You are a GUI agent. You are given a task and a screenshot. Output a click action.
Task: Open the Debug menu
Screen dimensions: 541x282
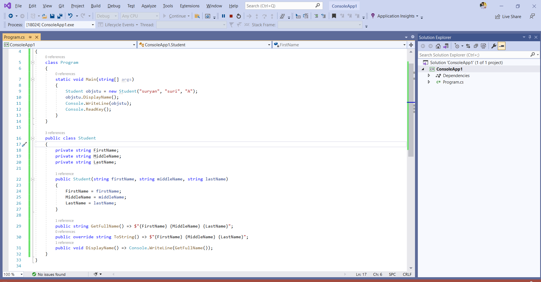pos(114,6)
